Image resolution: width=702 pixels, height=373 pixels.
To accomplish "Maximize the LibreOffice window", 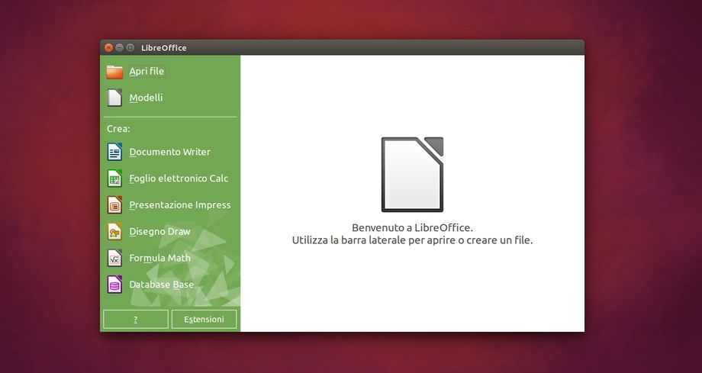I will click(130, 47).
